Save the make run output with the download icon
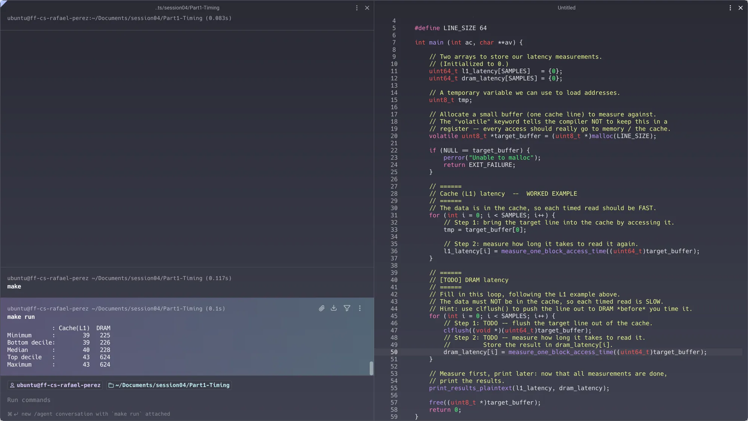Image resolution: width=748 pixels, height=421 pixels. pyautogui.click(x=334, y=308)
